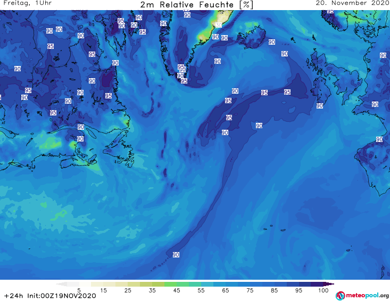390x301 pixels.
Task: Click the legend value '100'
Action: [x=323, y=290]
